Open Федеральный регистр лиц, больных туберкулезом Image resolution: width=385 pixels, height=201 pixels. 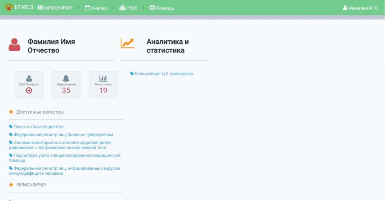(63, 135)
